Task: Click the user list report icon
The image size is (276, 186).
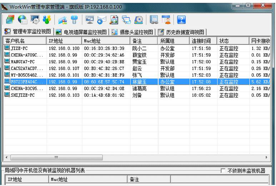Action: click(x=166, y=19)
